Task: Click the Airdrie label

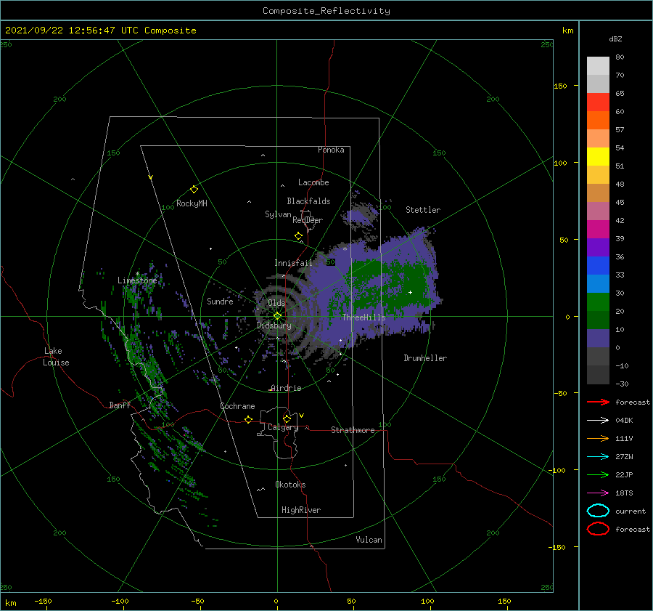Action: click(x=286, y=388)
